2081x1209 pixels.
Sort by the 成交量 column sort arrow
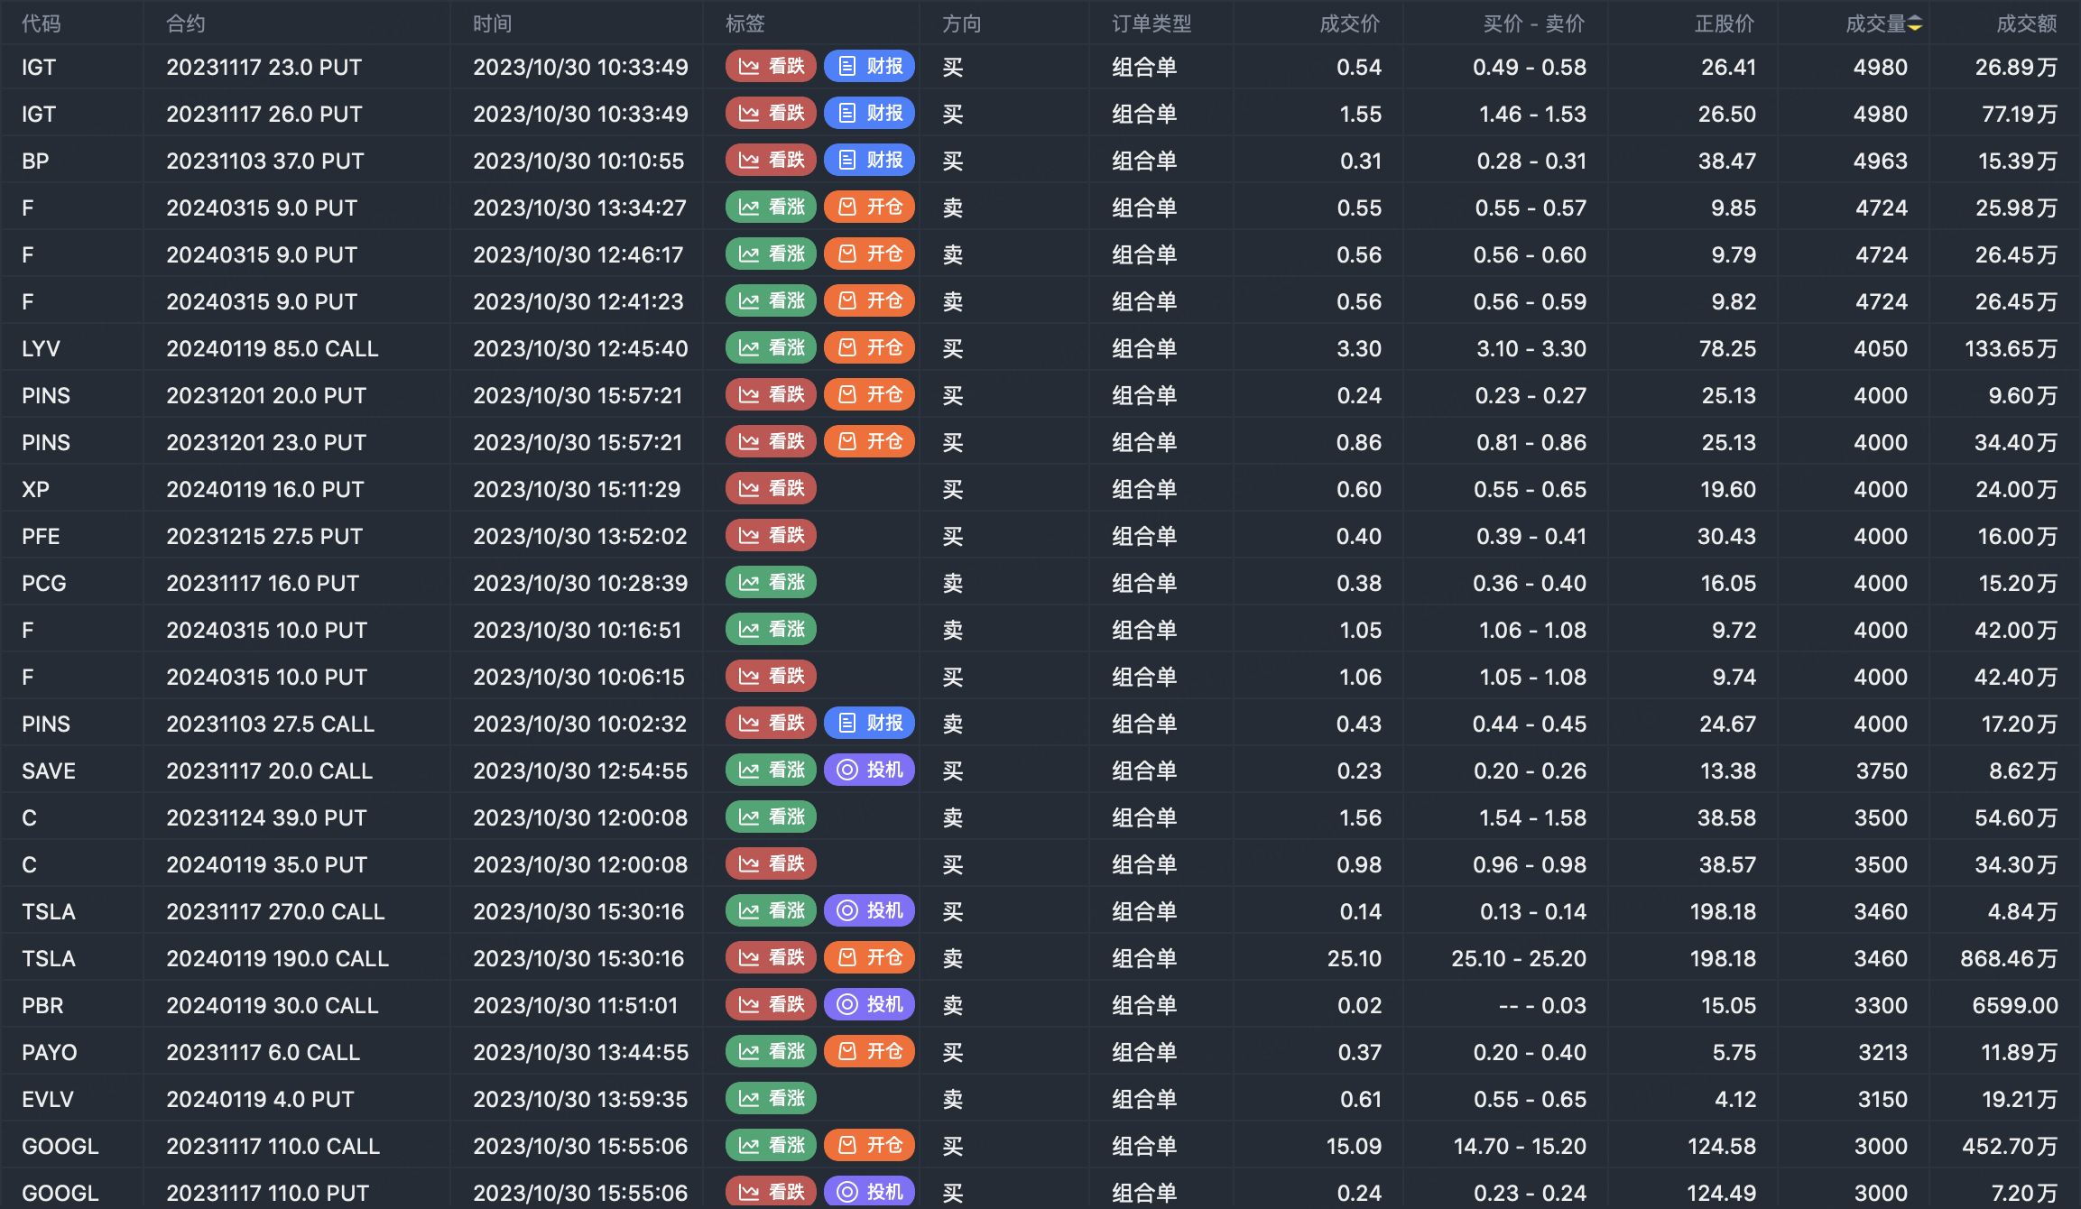click(x=1915, y=24)
